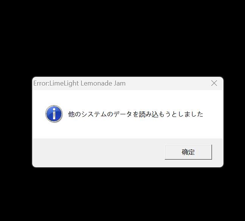245x221 pixels.
Task: Click white area above the information icon
Action: coord(54,98)
